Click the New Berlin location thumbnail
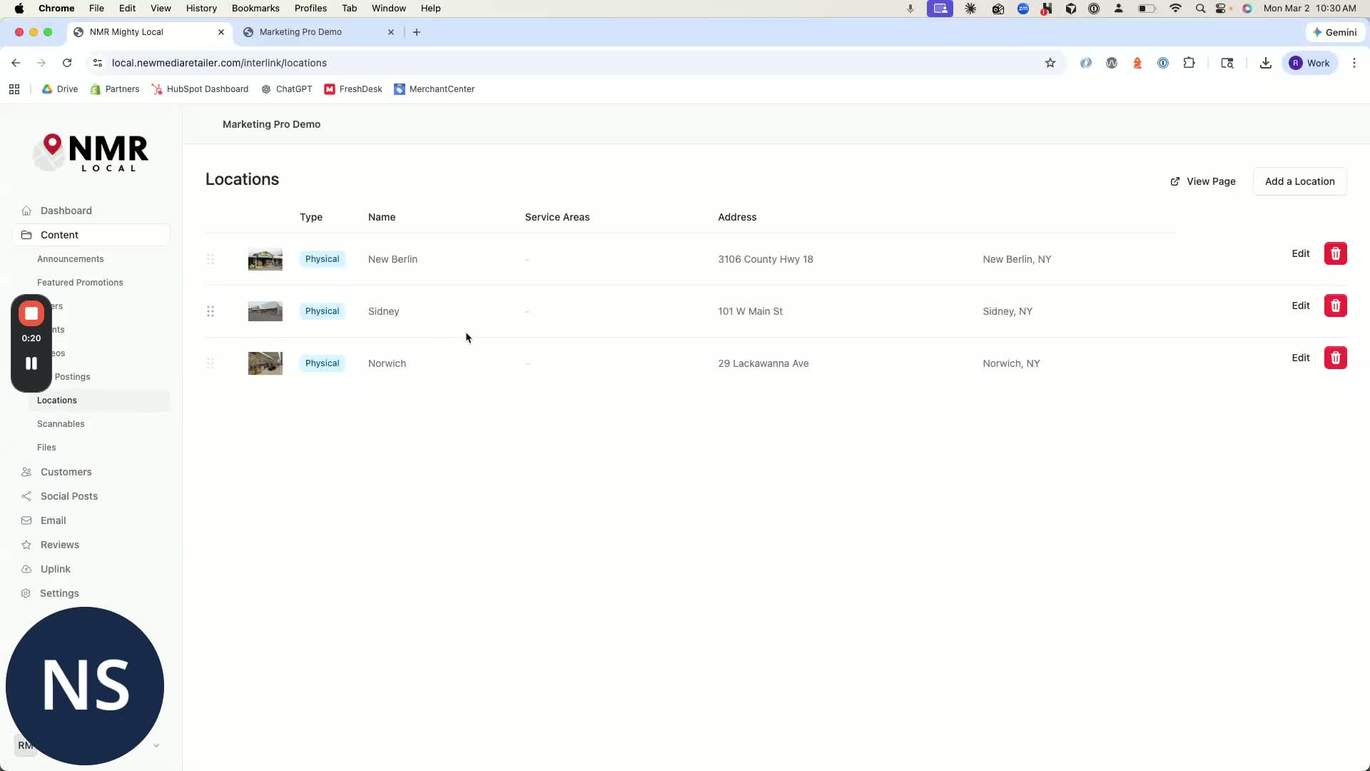The height and width of the screenshot is (771, 1370). [x=265, y=259]
